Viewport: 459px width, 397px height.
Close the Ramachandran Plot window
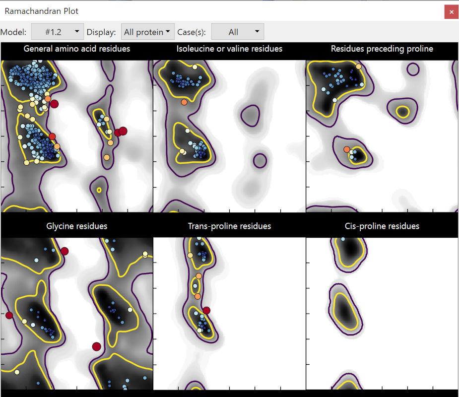pyautogui.click(x=451, y=12)
